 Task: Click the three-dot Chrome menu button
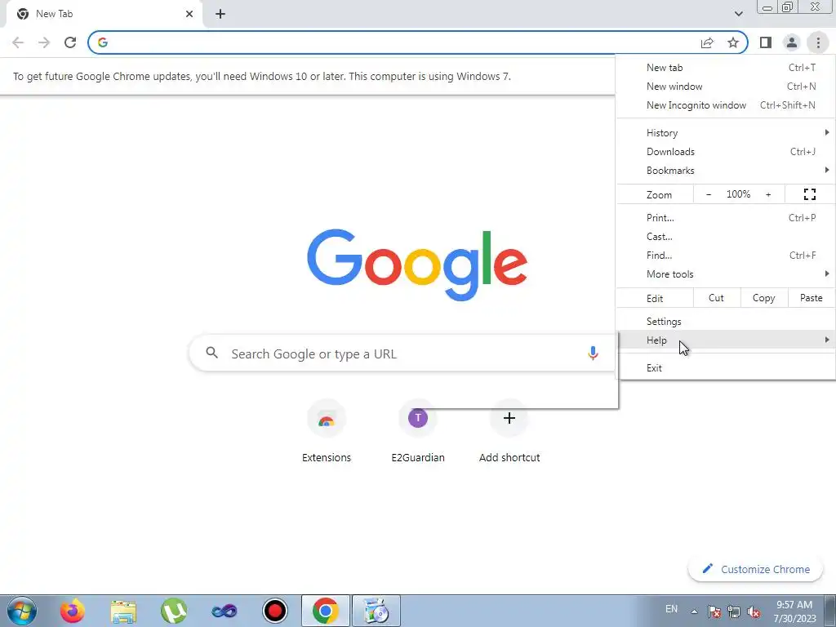coord(818,42)
